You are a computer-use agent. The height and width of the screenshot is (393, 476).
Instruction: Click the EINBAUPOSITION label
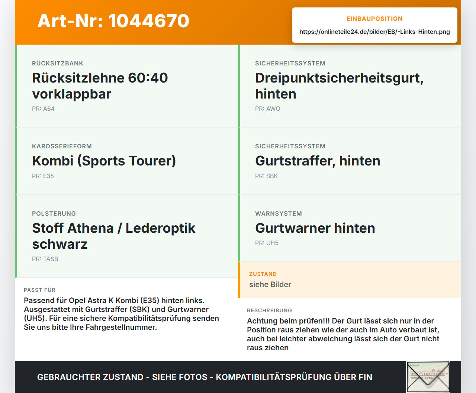pyautogui.click(x=374, y=19)
